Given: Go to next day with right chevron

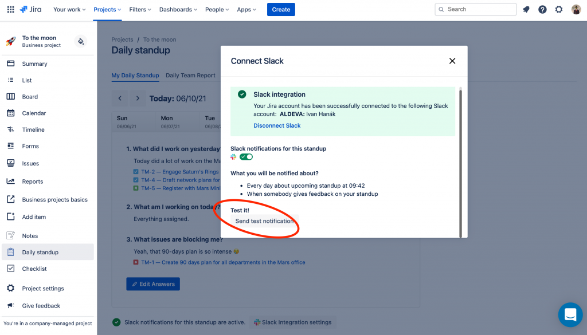Looking at the screenshot, I should [138, 98].
